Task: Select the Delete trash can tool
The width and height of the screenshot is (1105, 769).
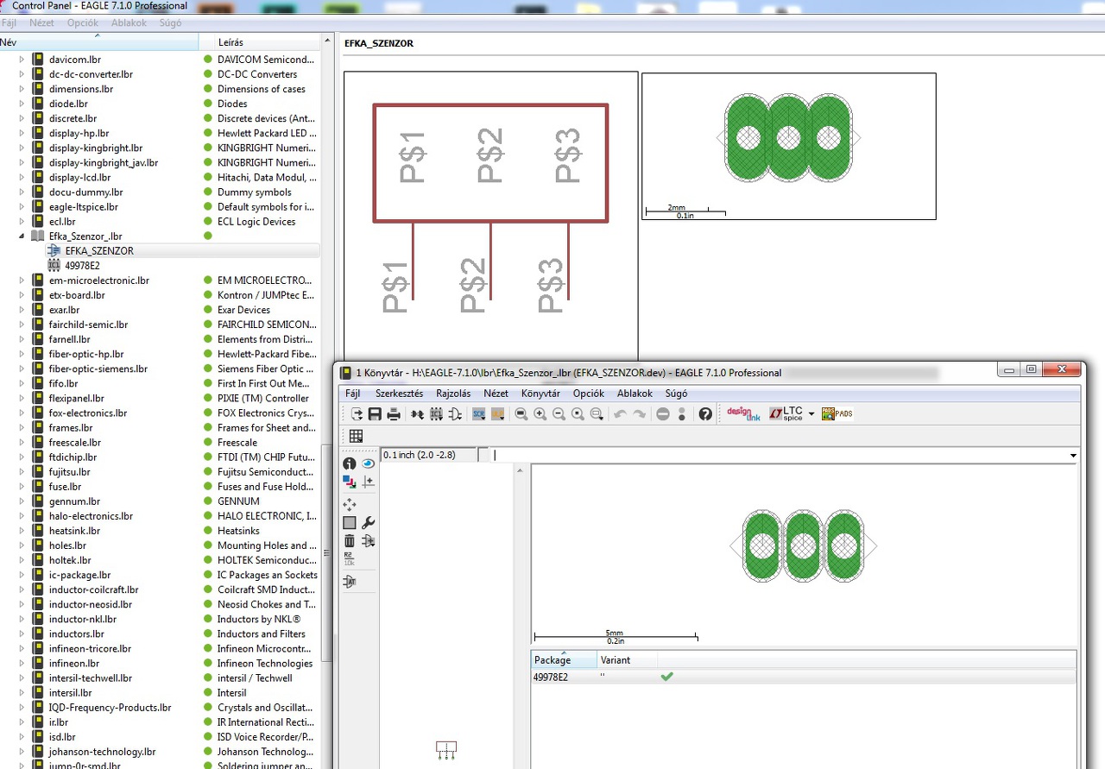Action: pos(350,541)
